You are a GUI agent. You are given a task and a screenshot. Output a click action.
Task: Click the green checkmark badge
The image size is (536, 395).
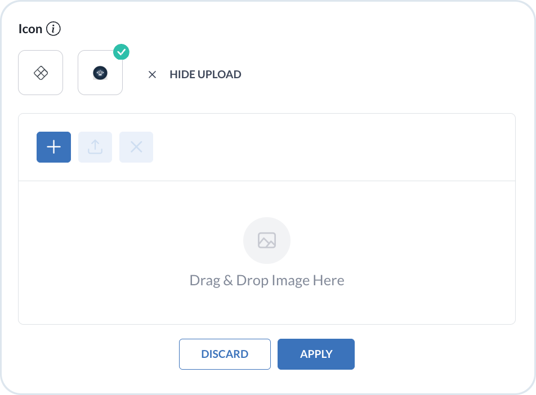[x=121, y=52]
